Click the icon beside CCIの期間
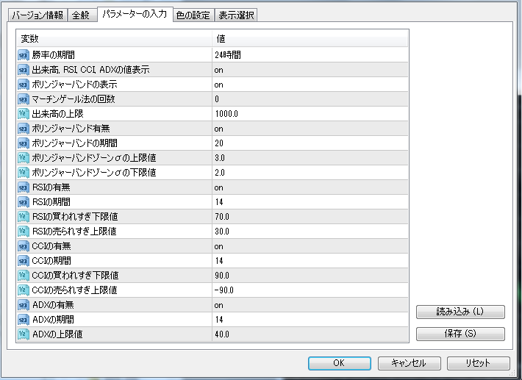 pos(24,261)
